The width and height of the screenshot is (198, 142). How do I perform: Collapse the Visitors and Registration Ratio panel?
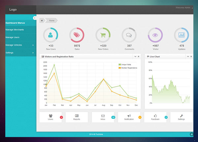pos(135,56)
